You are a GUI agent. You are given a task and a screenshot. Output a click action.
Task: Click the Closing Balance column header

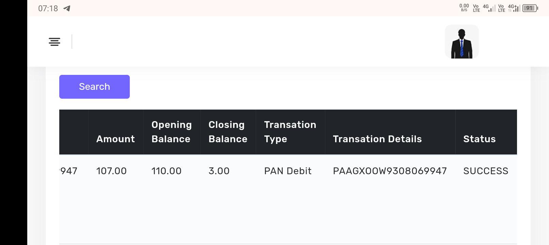(228, 132)
